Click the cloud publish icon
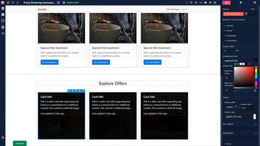This screenshot has height=146, width=260. [206, 2]
